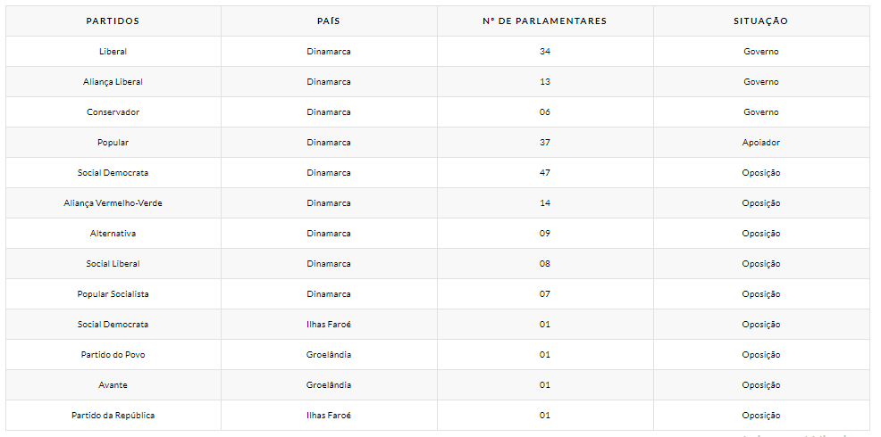Click the Apoiador status cell

[760, 143]
